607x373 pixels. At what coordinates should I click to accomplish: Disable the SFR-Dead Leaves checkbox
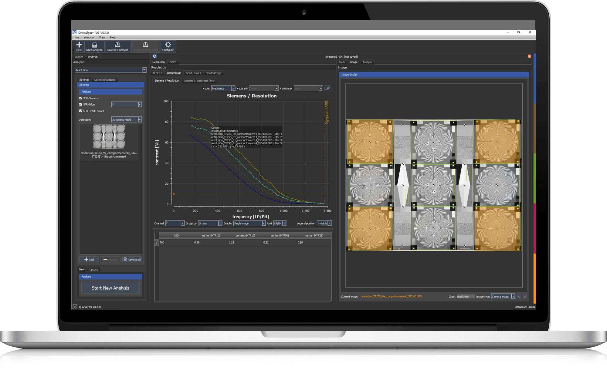click(81, 111)
